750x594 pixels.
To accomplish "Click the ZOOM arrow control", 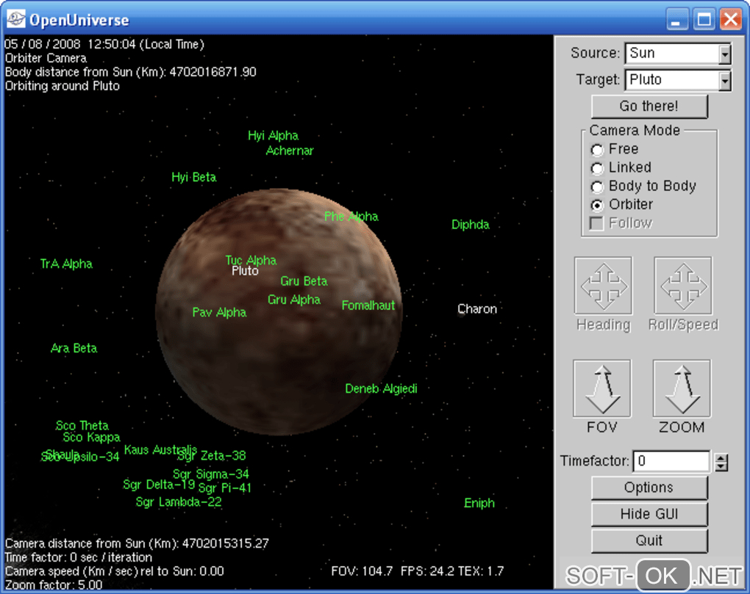I will [x=682, y=389].
